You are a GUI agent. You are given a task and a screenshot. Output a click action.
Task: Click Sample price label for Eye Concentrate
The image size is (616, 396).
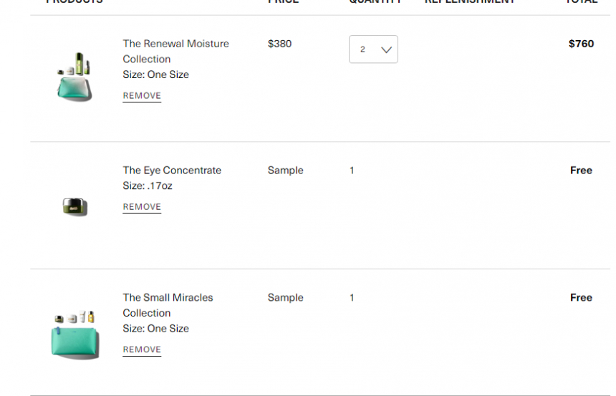tap(286, 170)
